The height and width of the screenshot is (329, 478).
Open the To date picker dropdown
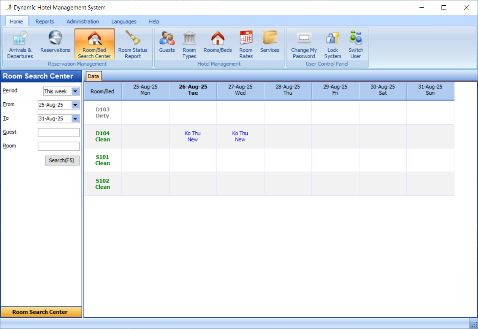[75, 119]
